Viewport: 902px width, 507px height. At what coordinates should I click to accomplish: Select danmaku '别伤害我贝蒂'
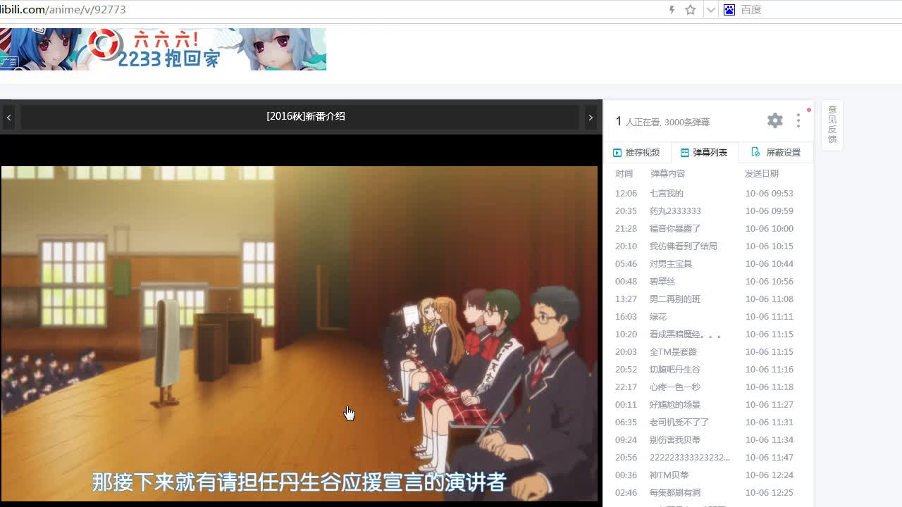(x=675, y=440)
